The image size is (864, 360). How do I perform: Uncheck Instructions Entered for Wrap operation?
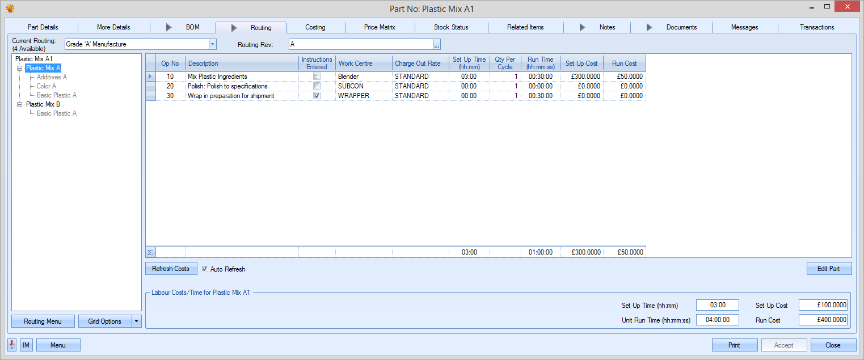[317, 96]
